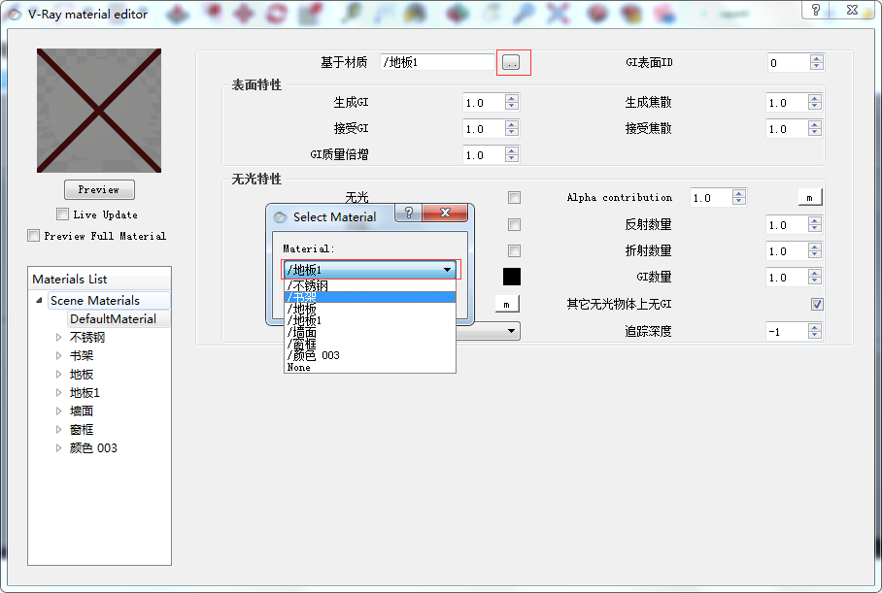
Task: Choose /窗框 from the Material dropdown list
Action: pyautogui.click(x=370, y=344)
